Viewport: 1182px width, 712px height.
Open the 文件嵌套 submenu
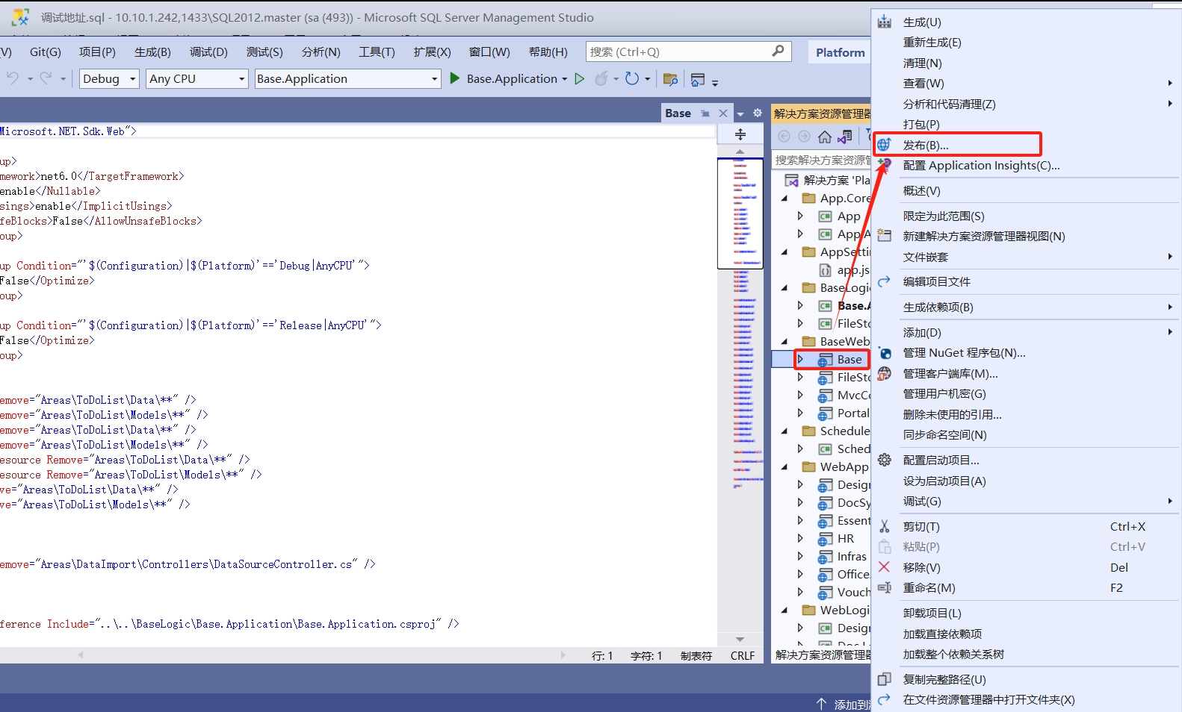pos(925,257)
